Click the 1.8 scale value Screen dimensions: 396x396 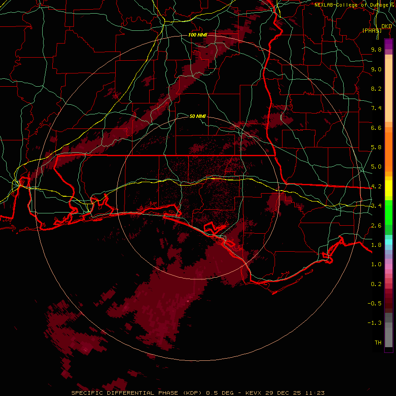point(376,245)
